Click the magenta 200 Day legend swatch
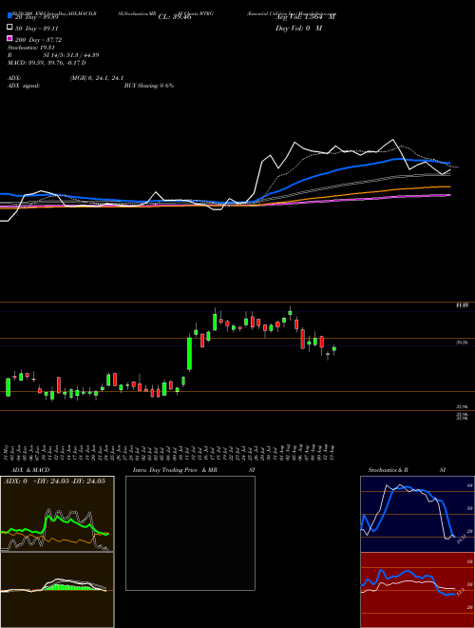The height and width of the screenshot is (628, 475). (10, 38)
